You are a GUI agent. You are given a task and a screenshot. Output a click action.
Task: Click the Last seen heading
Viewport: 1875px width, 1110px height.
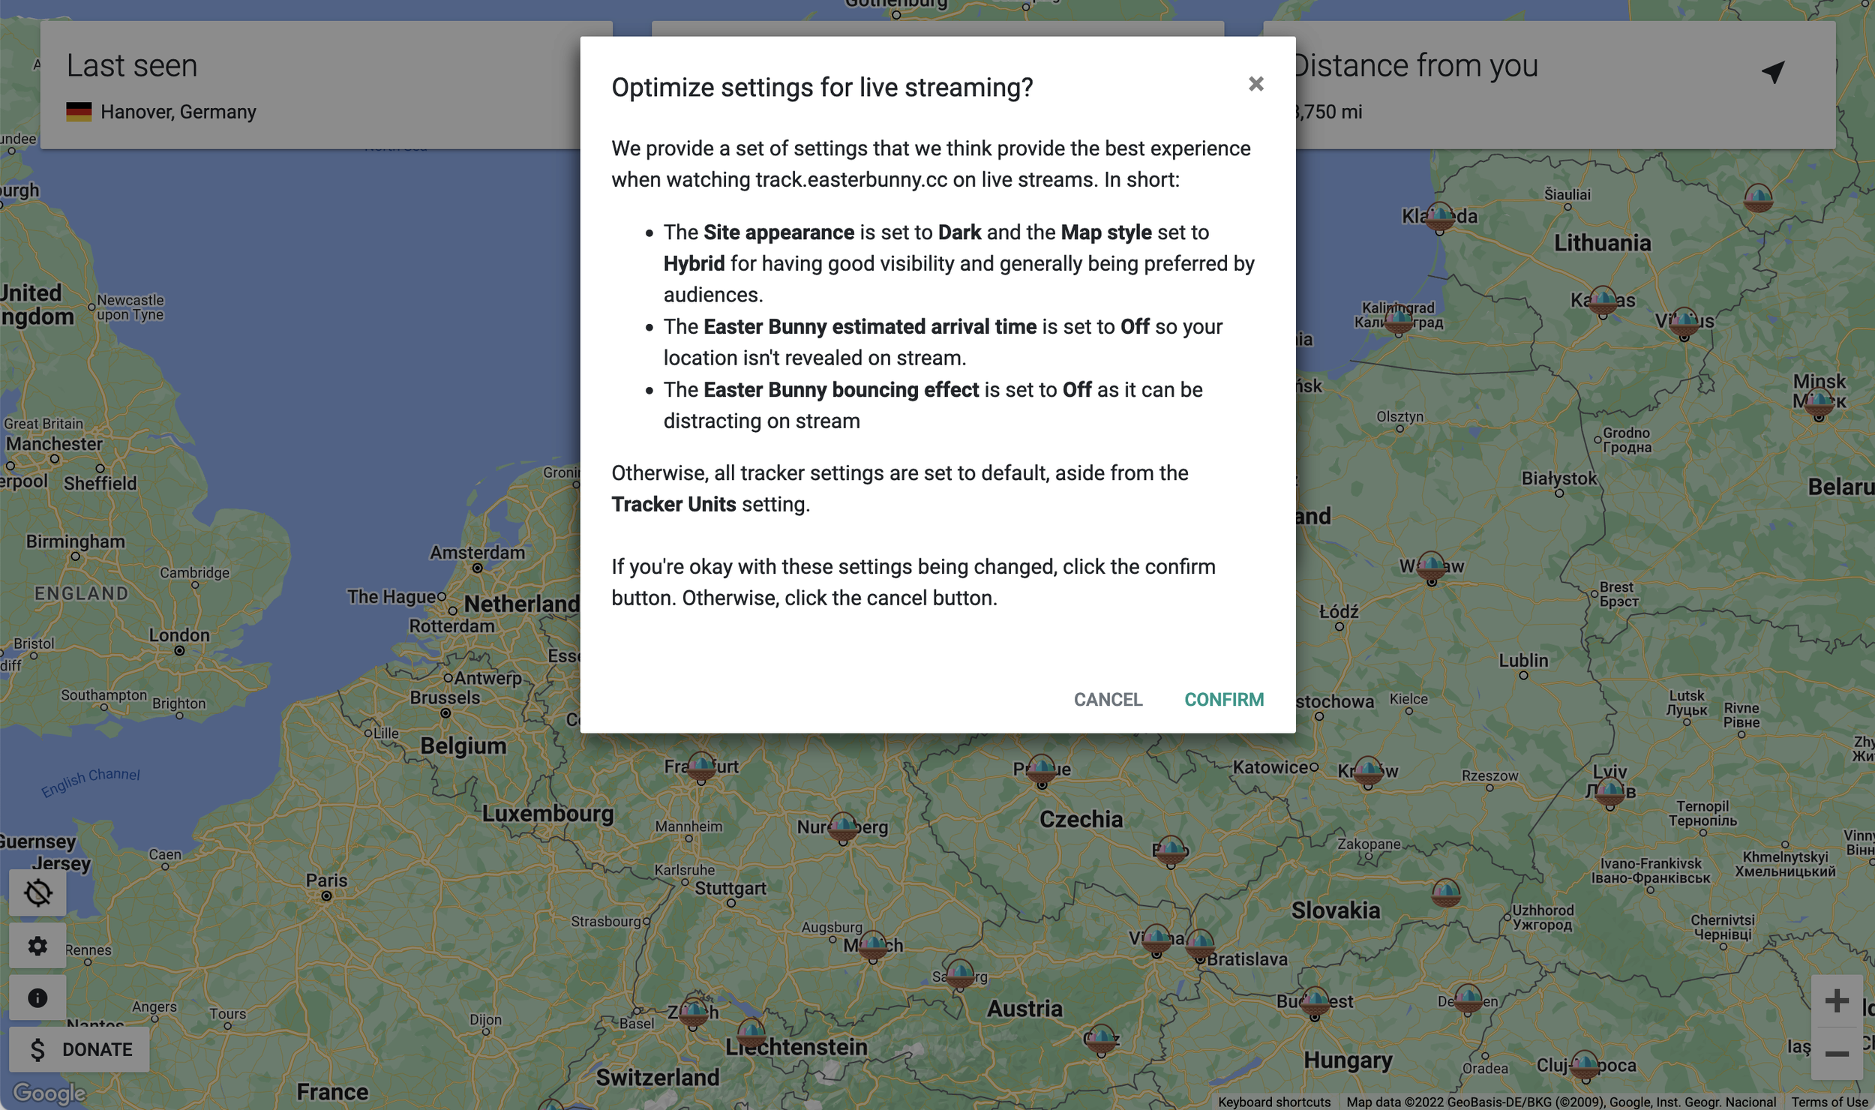tap(132, 65)
